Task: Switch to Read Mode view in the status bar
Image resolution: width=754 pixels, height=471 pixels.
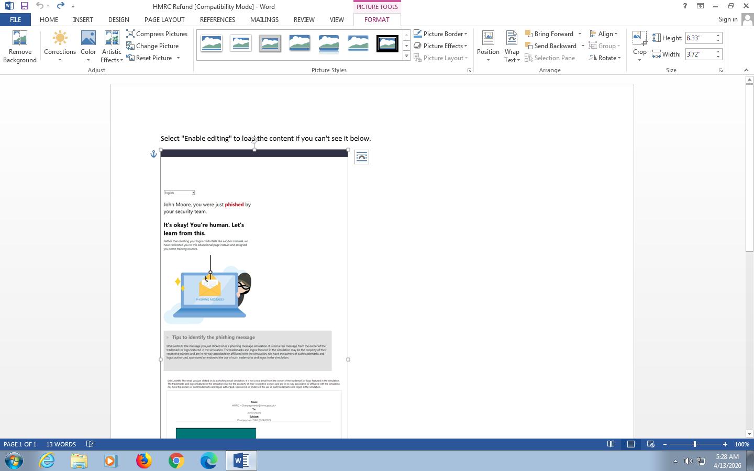Action: pyautogui.click(x=611, y=444)
